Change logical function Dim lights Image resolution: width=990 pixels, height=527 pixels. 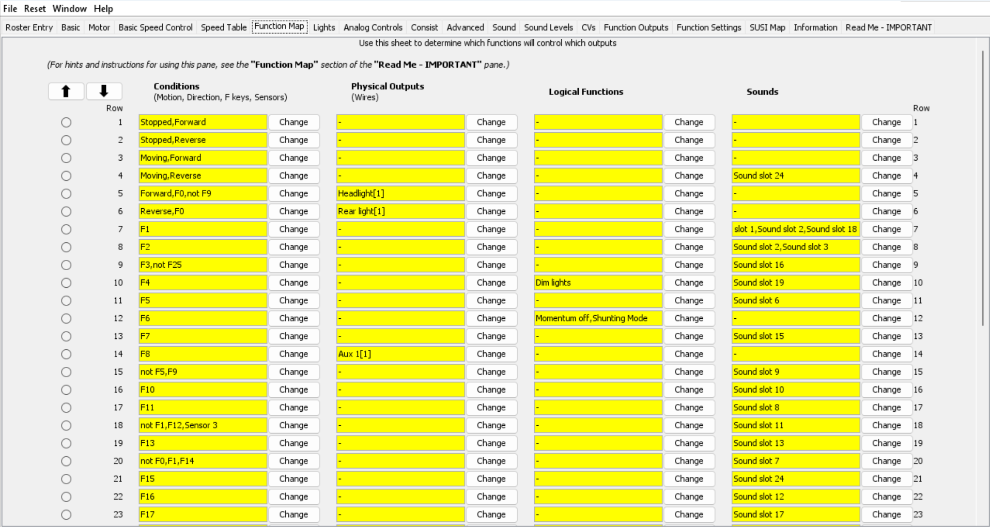tap(689, 283)
